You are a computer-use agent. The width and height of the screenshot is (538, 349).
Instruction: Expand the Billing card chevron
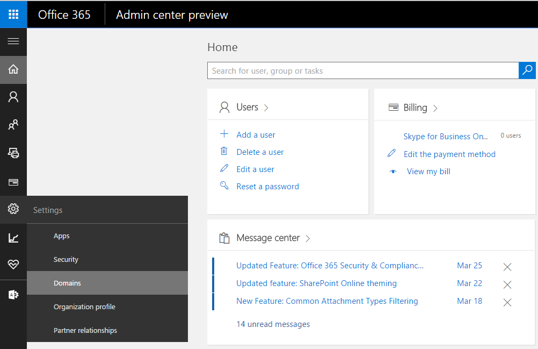(x=435, y=109)
